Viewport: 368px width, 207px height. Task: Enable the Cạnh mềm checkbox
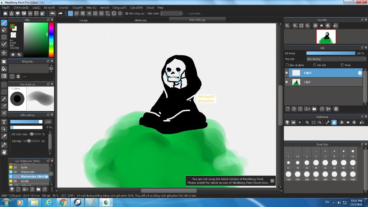186,13
